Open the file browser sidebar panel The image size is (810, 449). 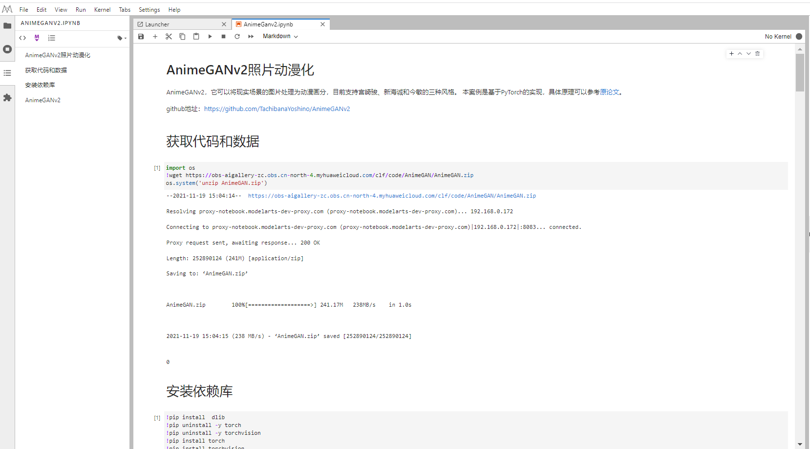pyautogui.click(x=7, y=25)
